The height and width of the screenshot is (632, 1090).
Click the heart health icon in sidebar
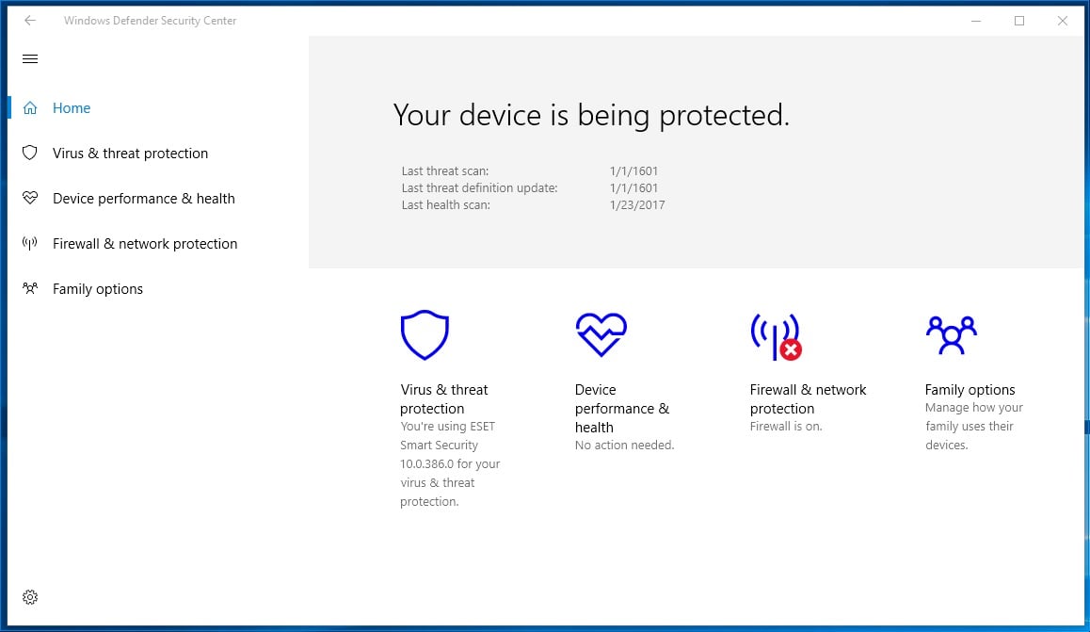pyautogui.click(x=30, y=198)
